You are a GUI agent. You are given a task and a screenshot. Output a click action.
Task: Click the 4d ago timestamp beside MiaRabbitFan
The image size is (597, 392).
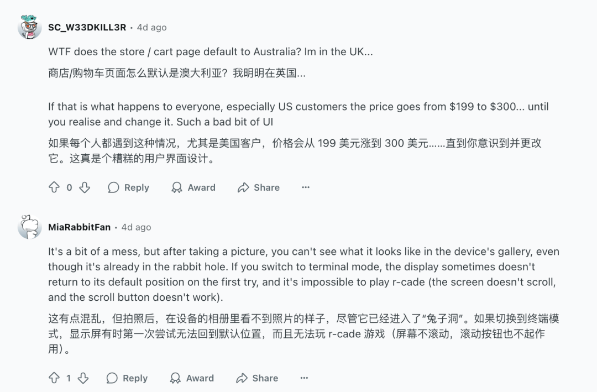[x=136, y=227]
